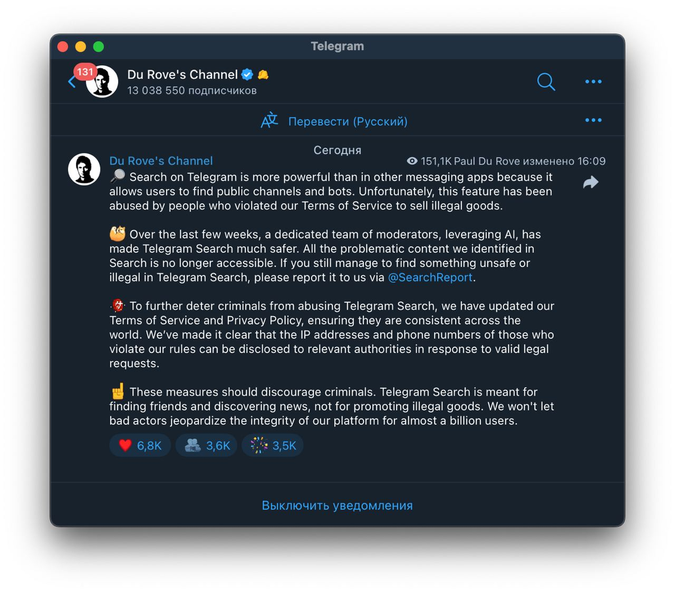Click the translate language icon
Screen dimensions: 675x593
point(269,120)
